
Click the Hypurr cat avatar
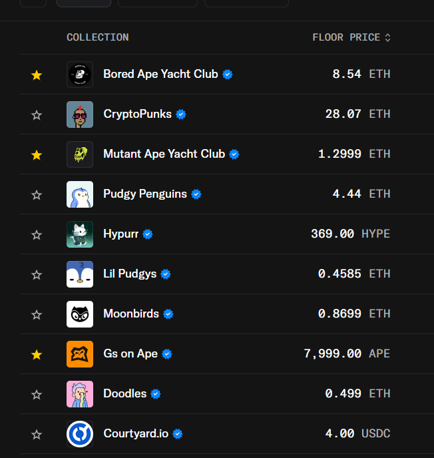click(x=80, y=234)
